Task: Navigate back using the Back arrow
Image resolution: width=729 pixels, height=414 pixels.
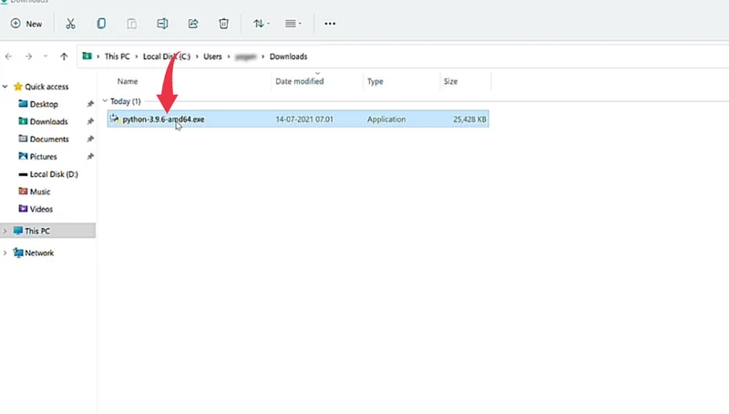Action: pos(9,57)
